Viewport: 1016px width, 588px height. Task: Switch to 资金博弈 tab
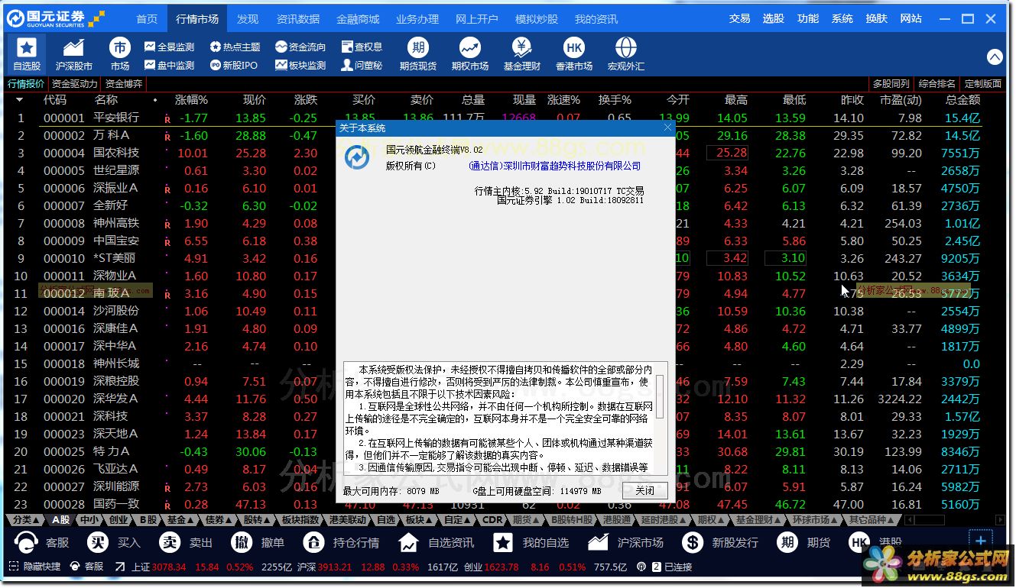pyautogui.click(x=124, y=84)
